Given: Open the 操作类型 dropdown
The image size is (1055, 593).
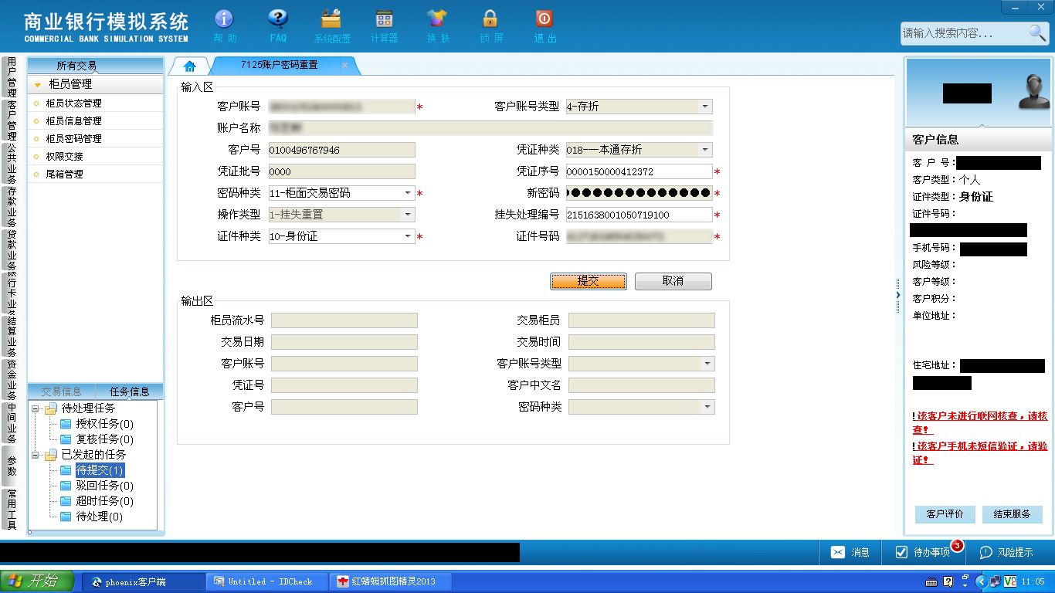Looking at the screenshot, I should point(408,215).
